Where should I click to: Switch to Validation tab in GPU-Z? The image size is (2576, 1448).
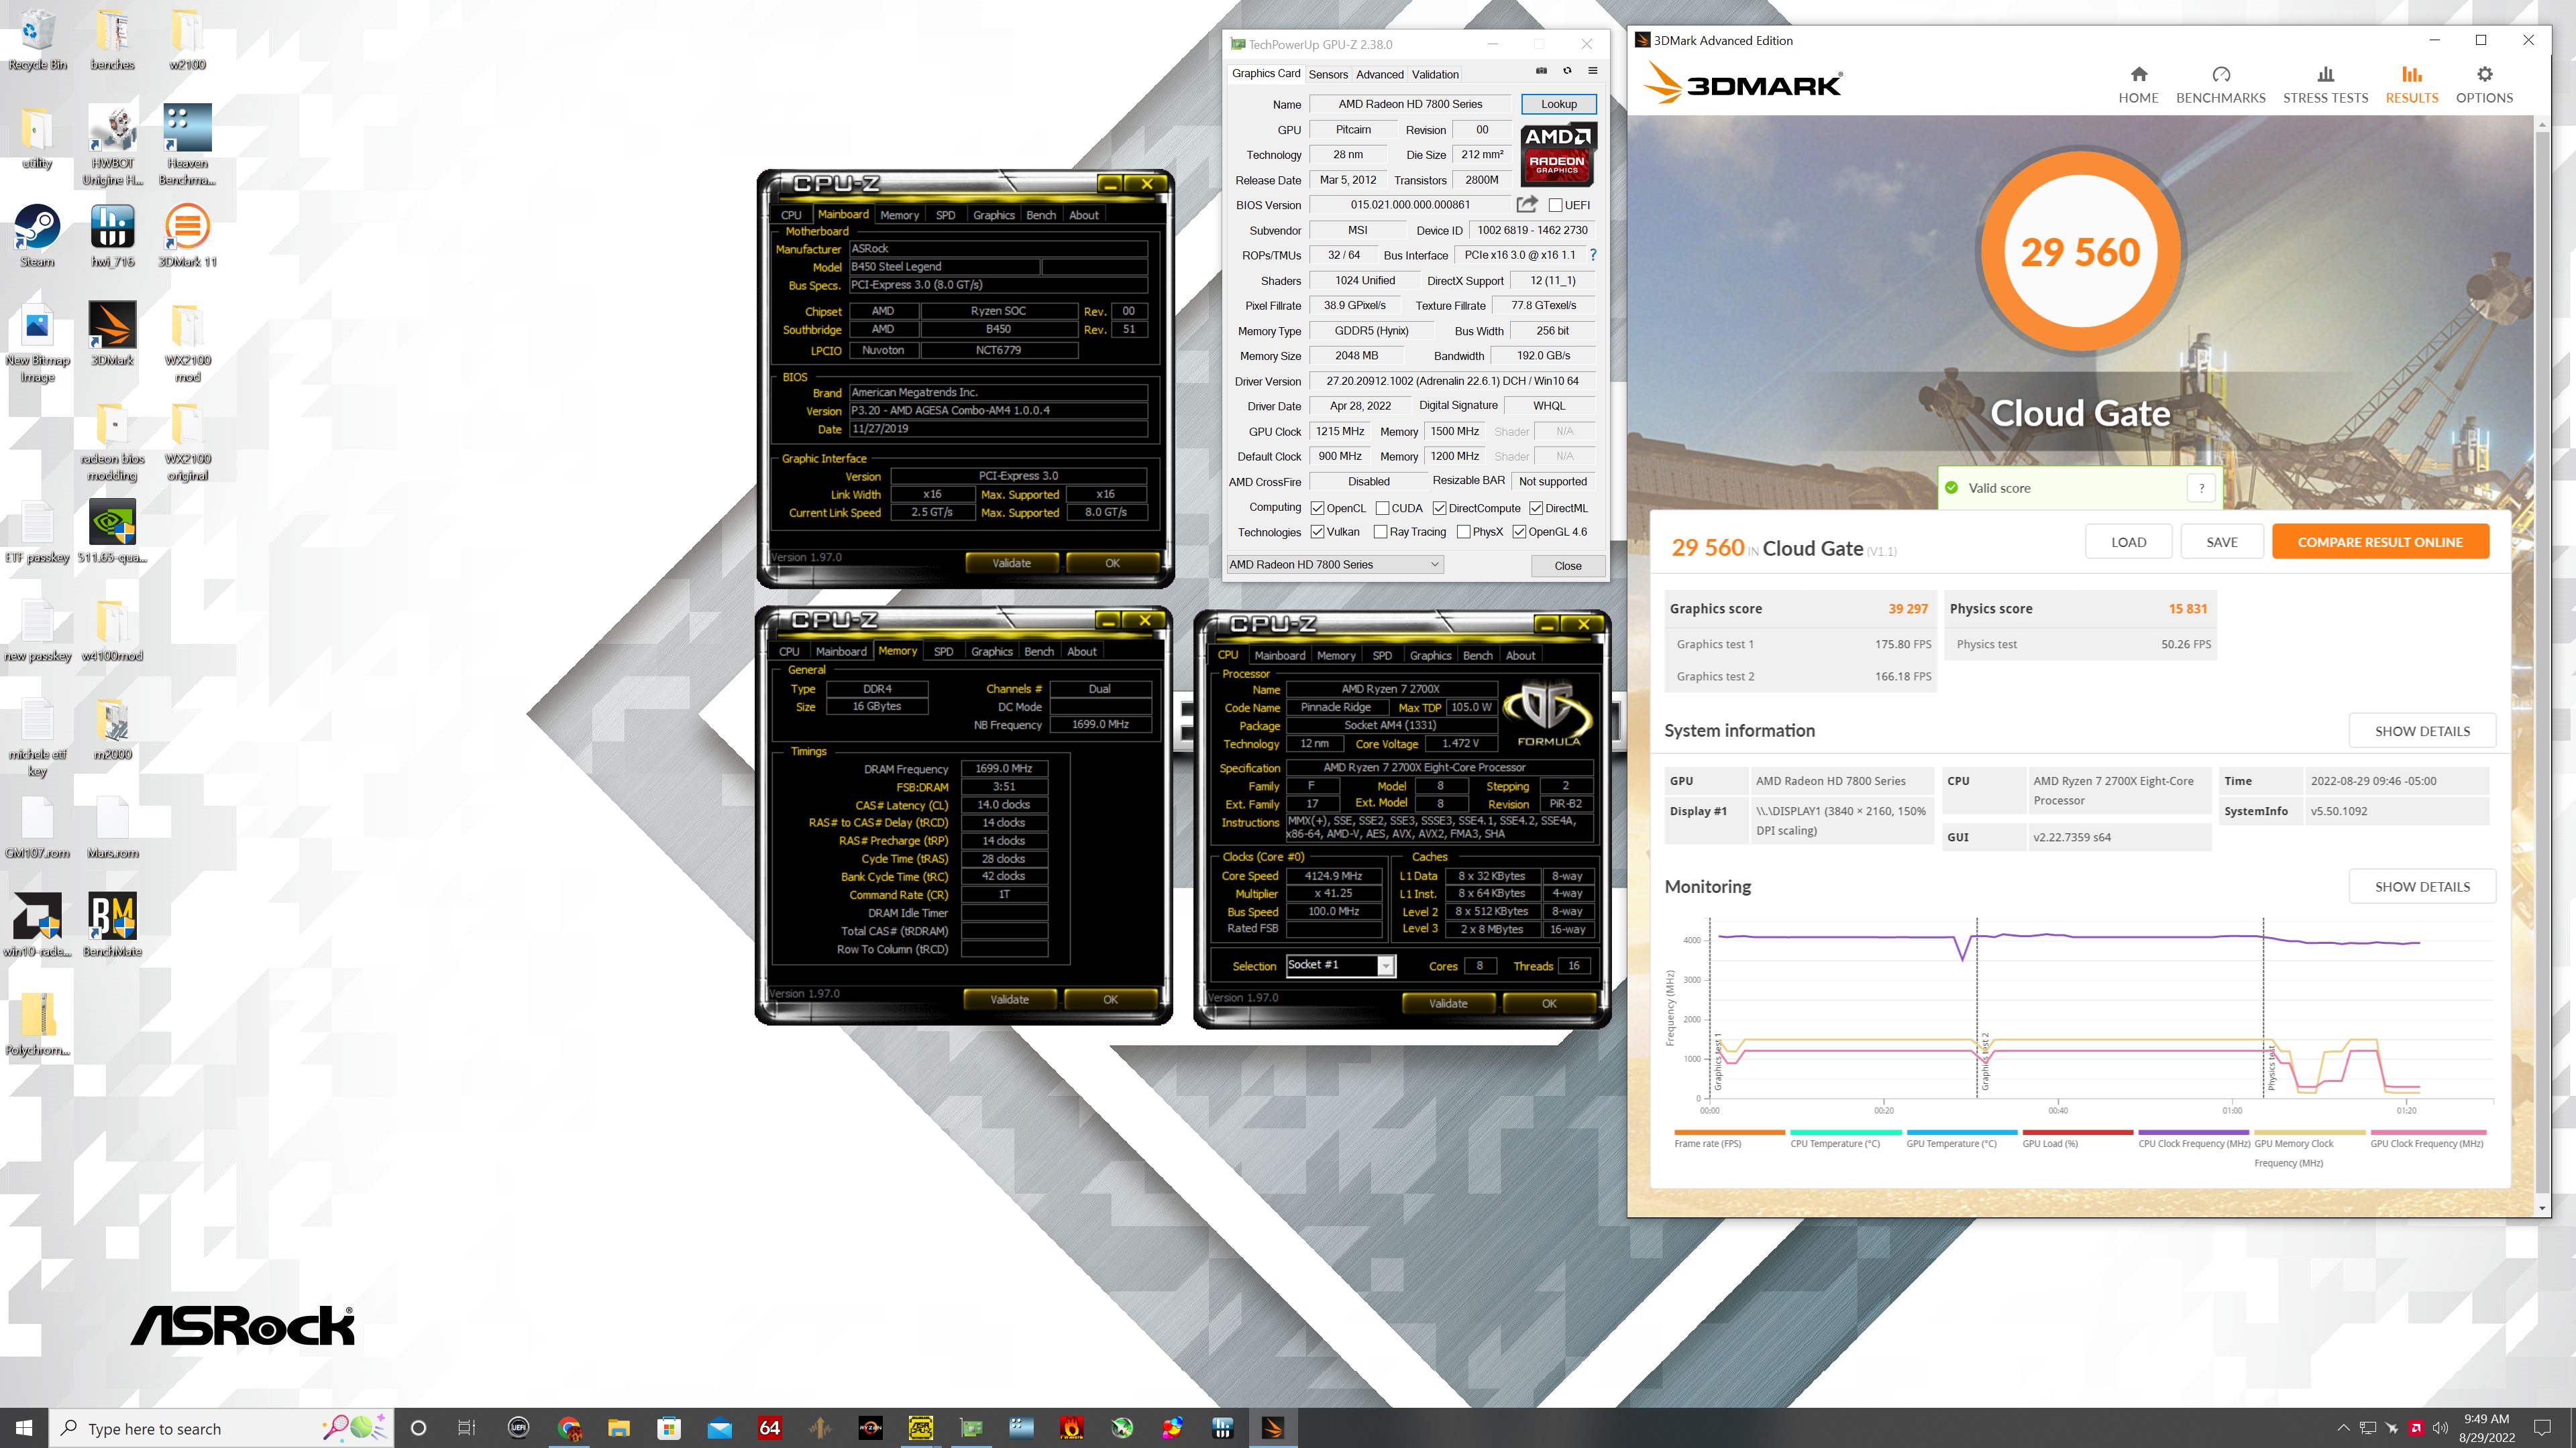point(1435,74)
